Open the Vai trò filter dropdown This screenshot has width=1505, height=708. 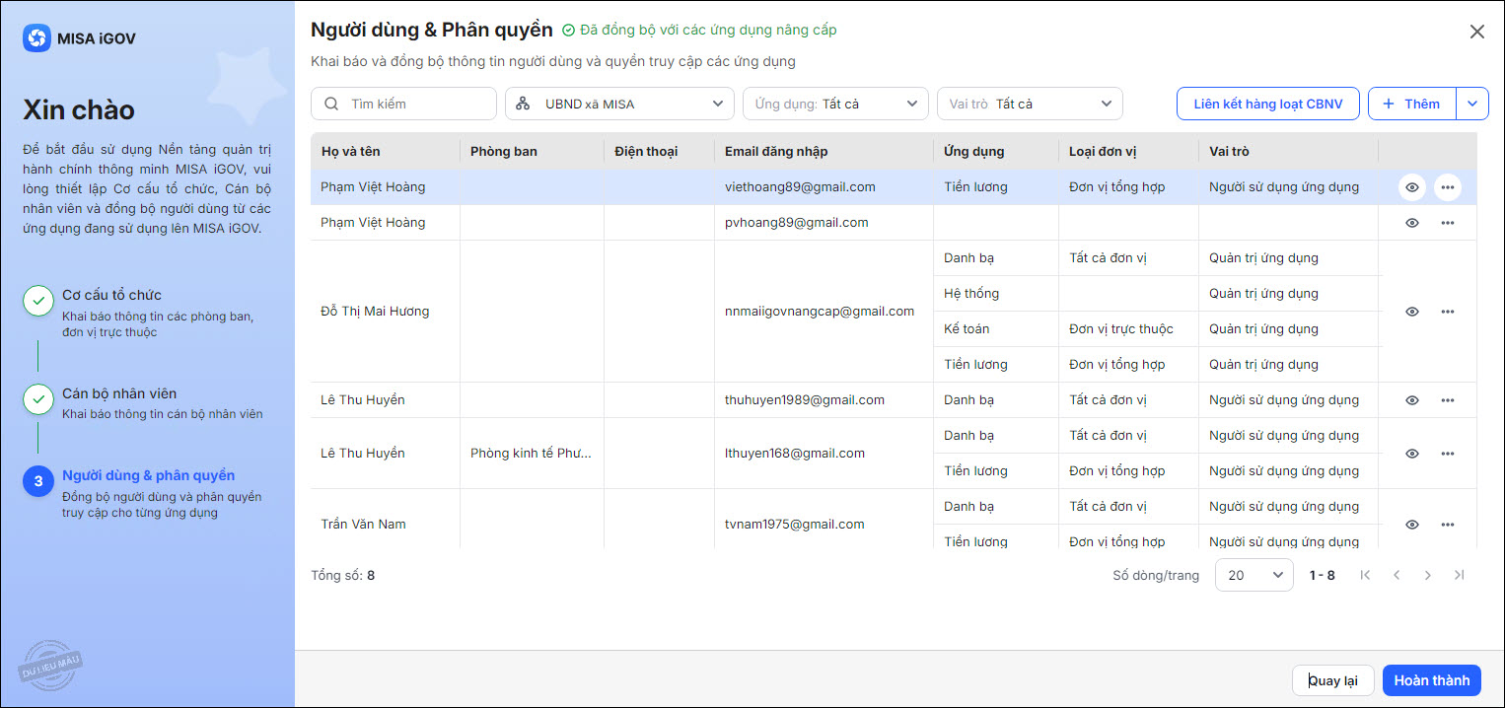pyautogui.click(x=1029, y=104)
